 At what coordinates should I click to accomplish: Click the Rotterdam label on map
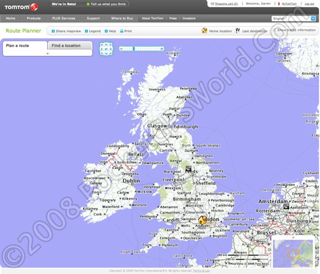pyautogui.click(x=268, y=211)
